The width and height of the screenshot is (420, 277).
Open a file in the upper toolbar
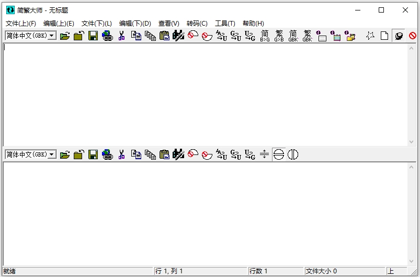[x=65, y=36]
